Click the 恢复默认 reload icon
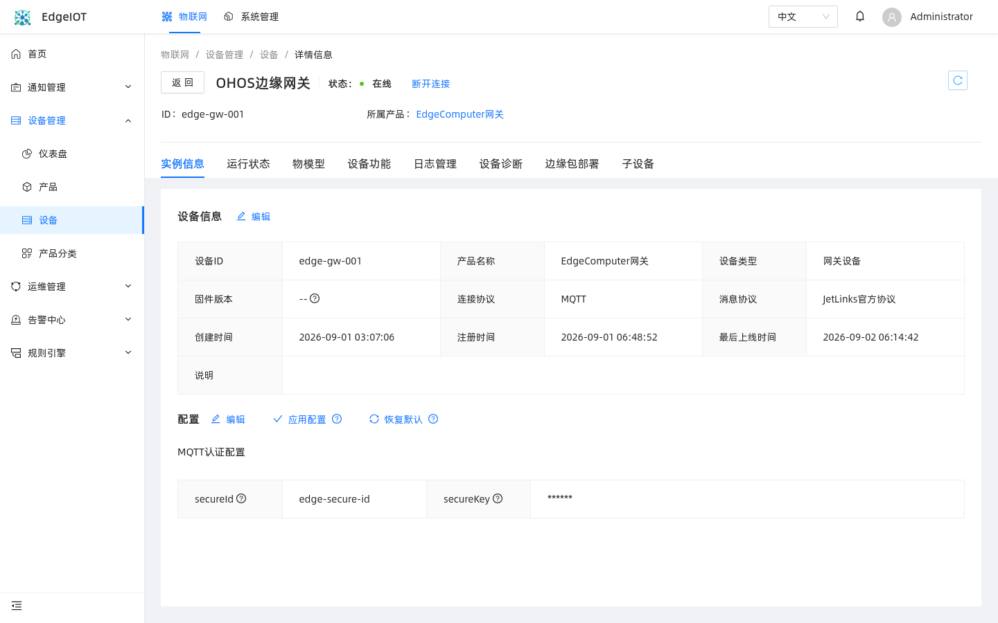Image resolution: width=998 pixels, height=623 pixels. [x=374, y=419]
